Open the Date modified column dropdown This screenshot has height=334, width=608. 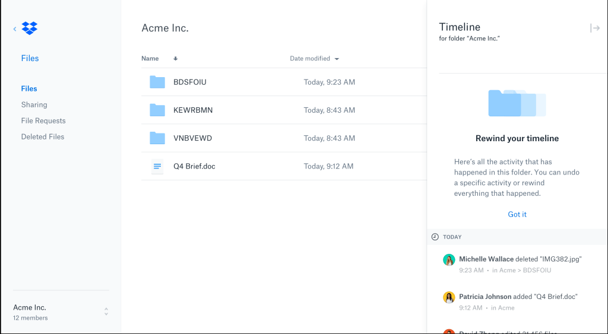(337, 59)
